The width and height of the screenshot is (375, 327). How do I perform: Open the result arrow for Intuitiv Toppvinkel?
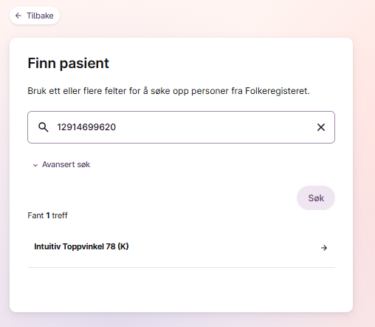[324, 248]
